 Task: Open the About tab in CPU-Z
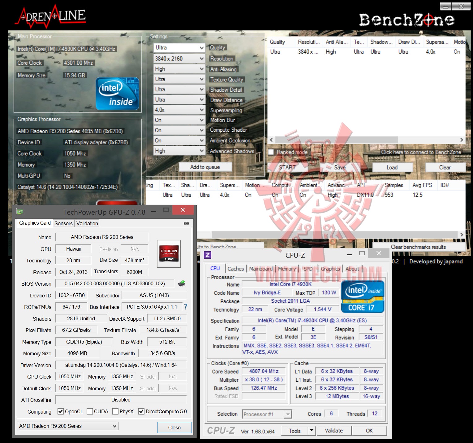click(x=352, y=269)
